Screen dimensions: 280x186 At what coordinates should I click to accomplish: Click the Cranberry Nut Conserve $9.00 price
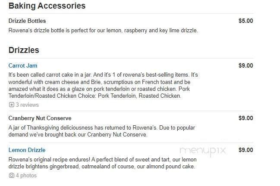(245, 118)
